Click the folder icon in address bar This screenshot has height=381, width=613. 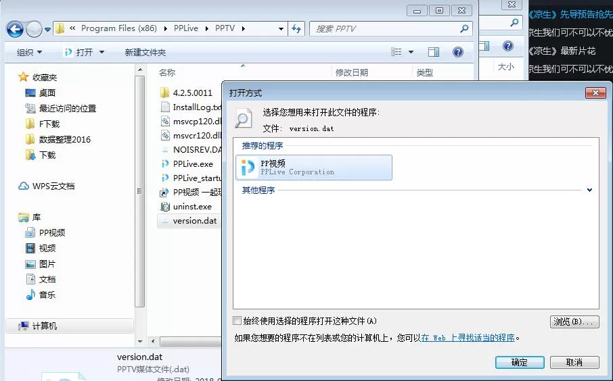(60, 28)
